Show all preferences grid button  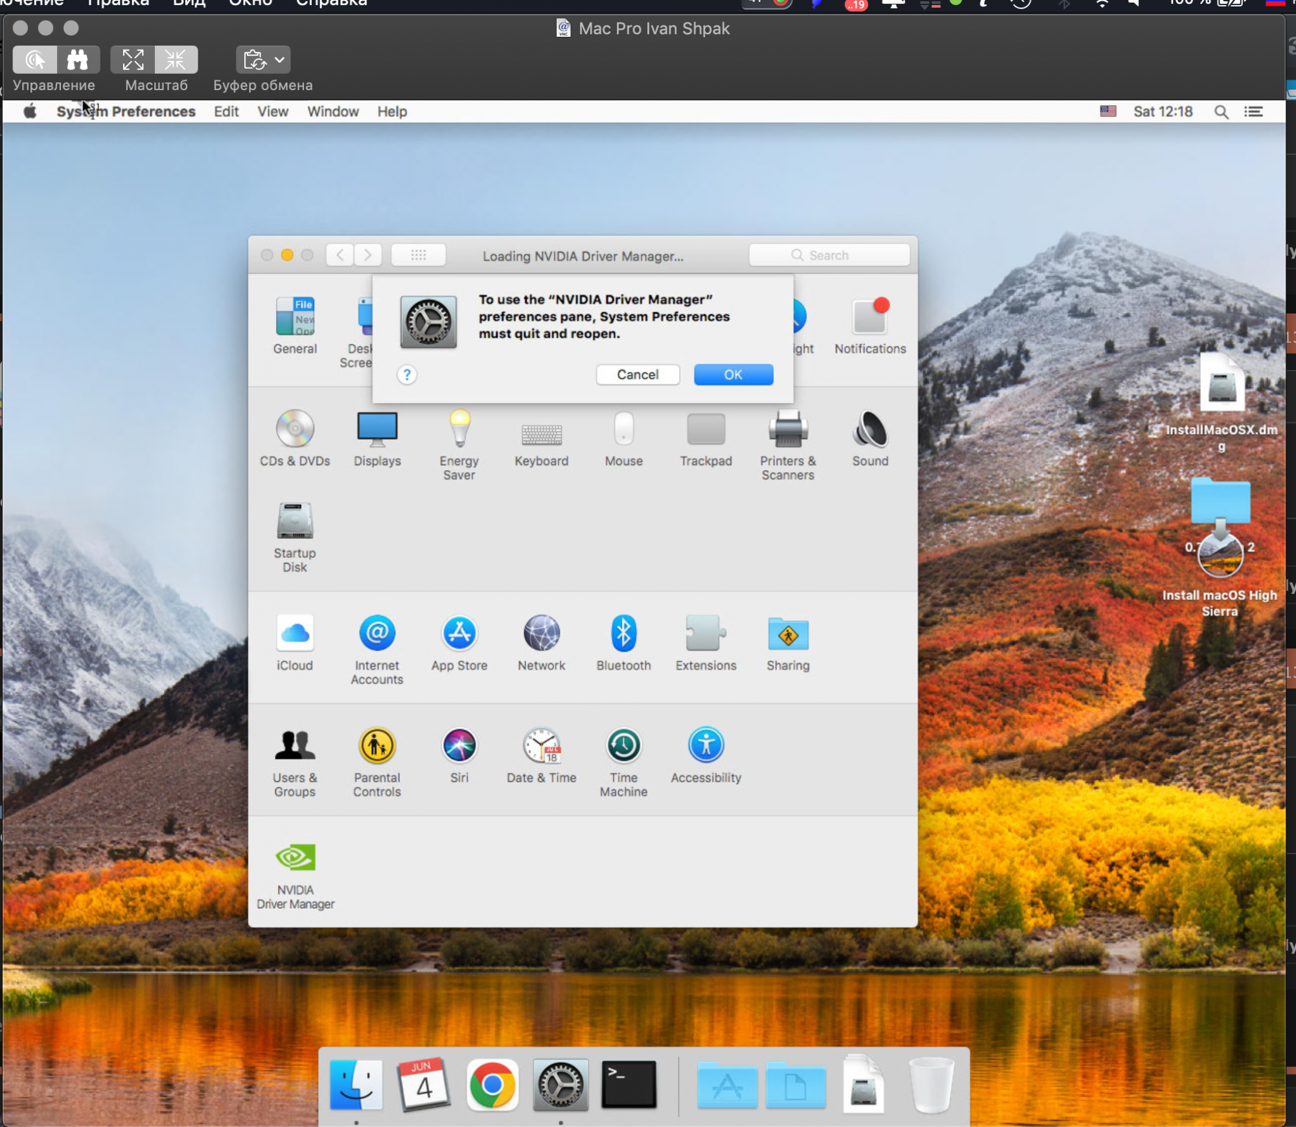[419, 255]
